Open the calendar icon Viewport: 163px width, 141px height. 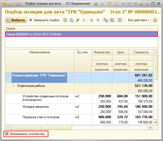[x=116, y=4]
